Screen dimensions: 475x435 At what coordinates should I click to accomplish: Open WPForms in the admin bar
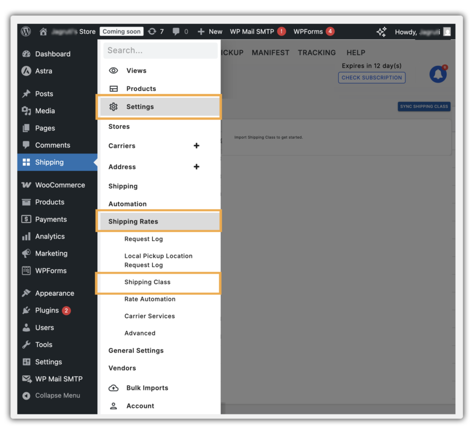[314, 32]
